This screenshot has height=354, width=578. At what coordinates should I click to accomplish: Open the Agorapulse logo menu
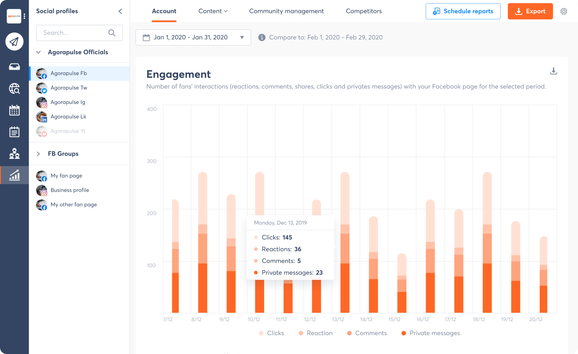coord(14,16)
